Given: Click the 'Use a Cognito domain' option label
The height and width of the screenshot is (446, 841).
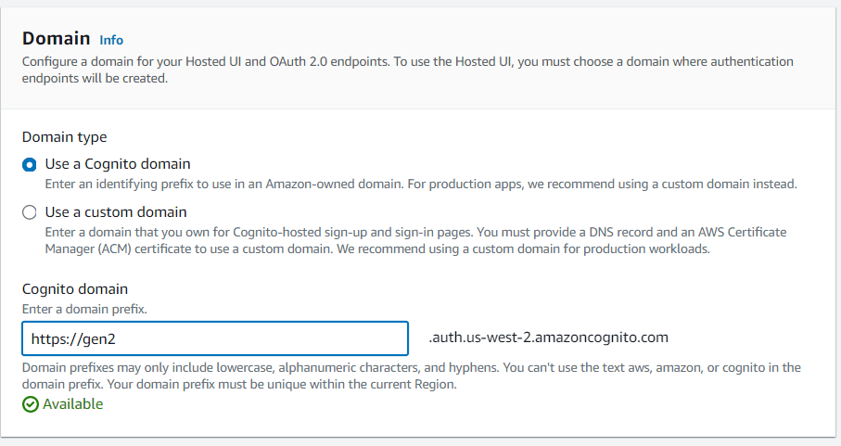Looking at the screenshot, I should pos(118,163).
